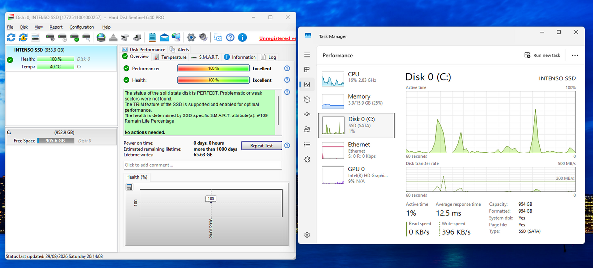Viewport: 593px width, 268px height.
Task: Click the disk test icon with green checkmark
Action: tap(75, 38)
